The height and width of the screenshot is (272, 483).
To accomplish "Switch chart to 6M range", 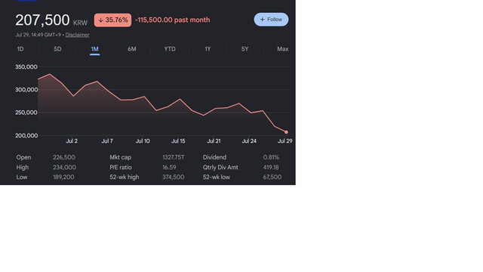I will (132, 49).
